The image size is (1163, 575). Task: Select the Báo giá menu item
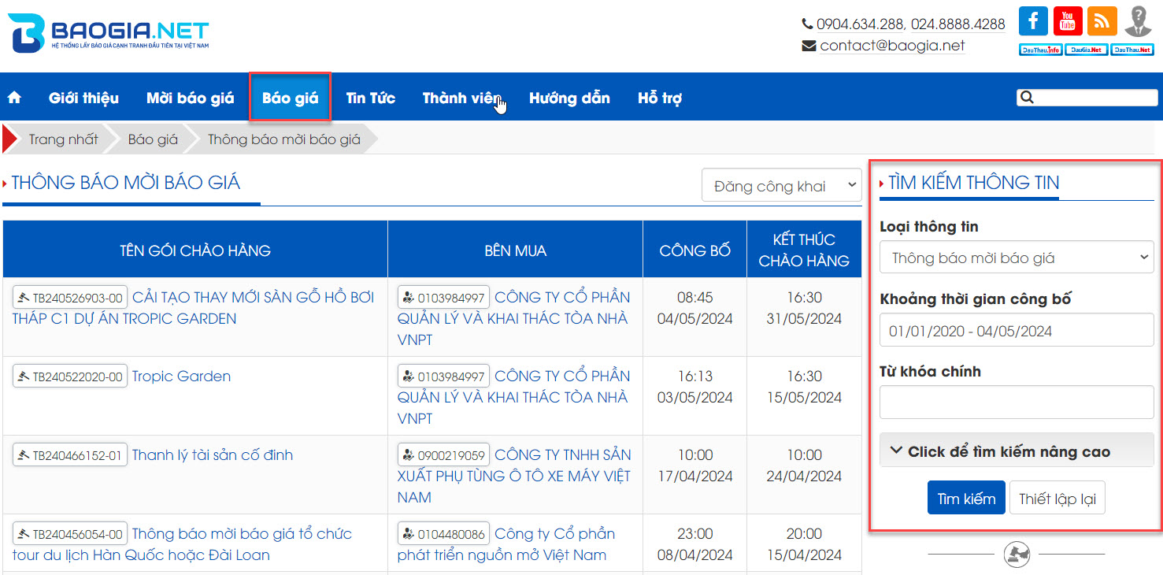[290, 98]
